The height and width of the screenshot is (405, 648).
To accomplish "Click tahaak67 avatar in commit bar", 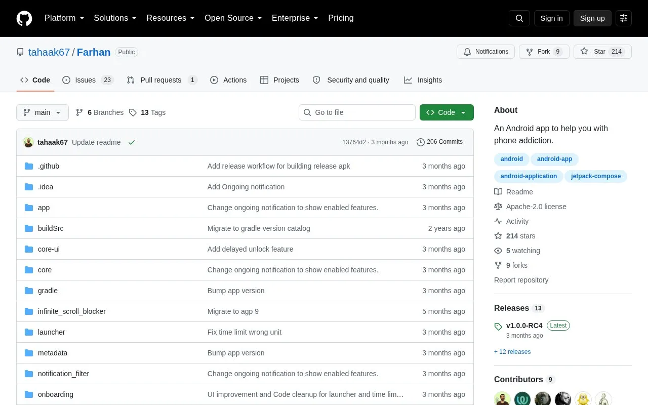I will (28, 142).
